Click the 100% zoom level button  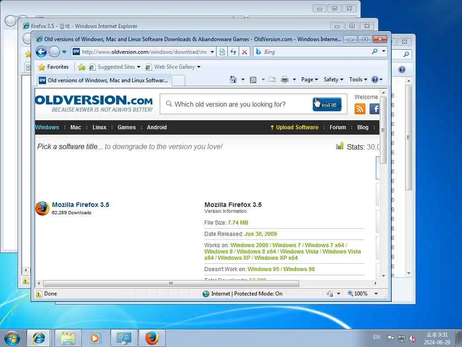point(358,294)
